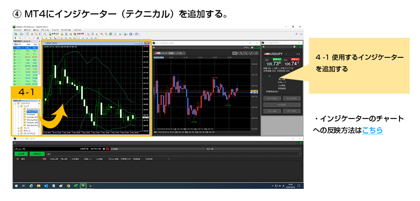Viewport: 420px width, 201px height.
Task: Click the zoom in icon in JFX chart
Action: 241,53
